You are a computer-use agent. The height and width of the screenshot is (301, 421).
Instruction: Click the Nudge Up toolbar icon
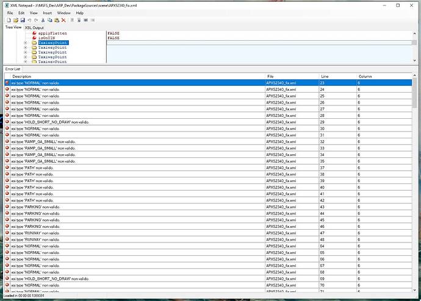point(72,20)
